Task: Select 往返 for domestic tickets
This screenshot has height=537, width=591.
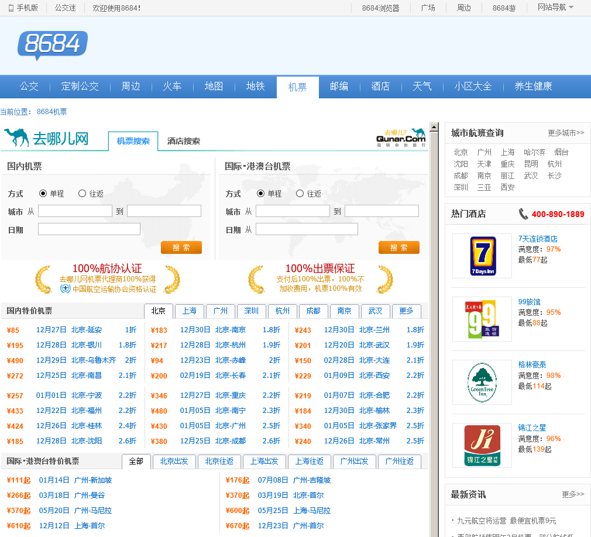Action: [82, 193]
